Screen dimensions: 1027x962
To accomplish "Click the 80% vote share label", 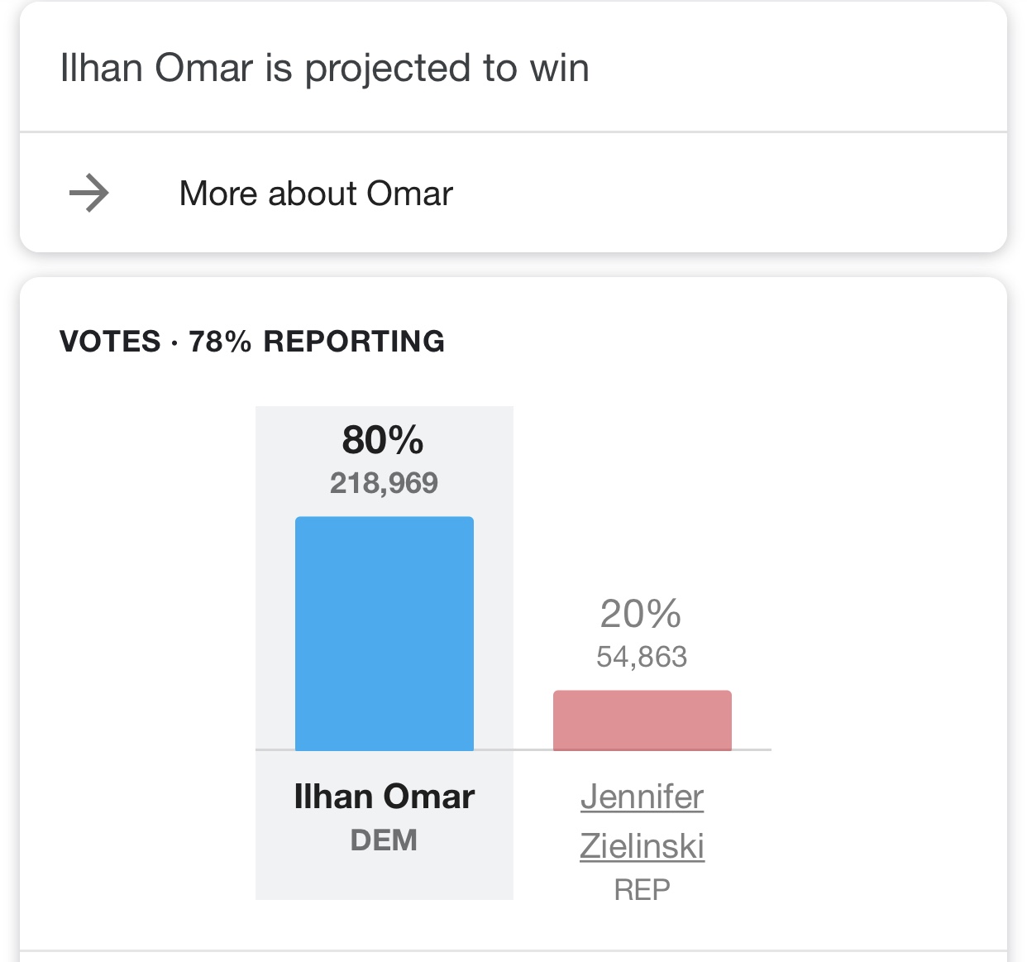I will pos(383,440).
